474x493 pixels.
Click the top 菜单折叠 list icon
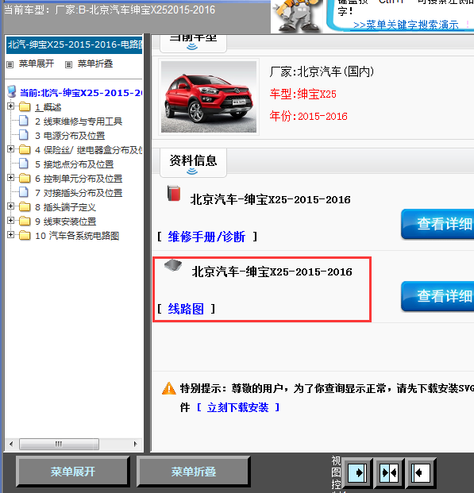tap(68, 65)
